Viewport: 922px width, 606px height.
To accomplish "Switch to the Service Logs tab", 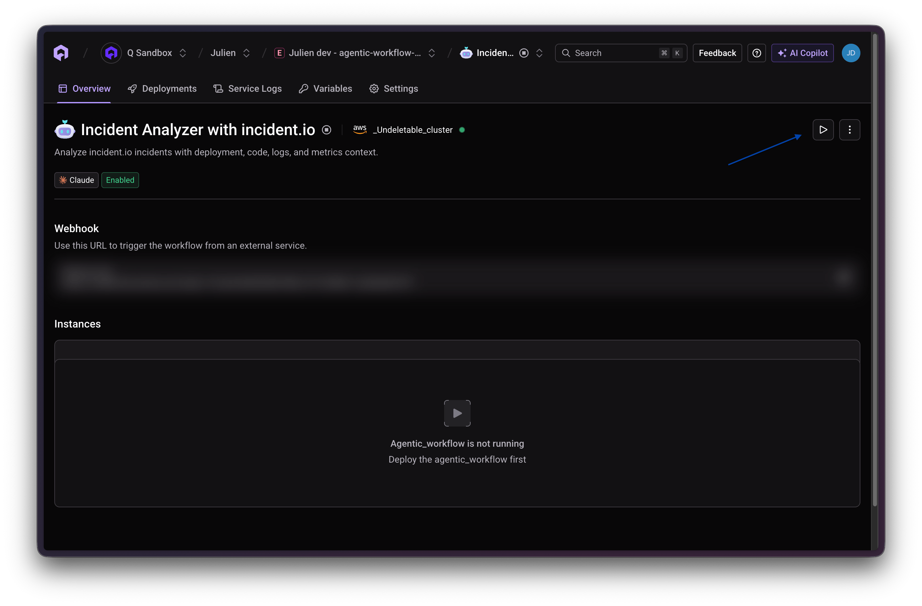I will click(247, 89).
